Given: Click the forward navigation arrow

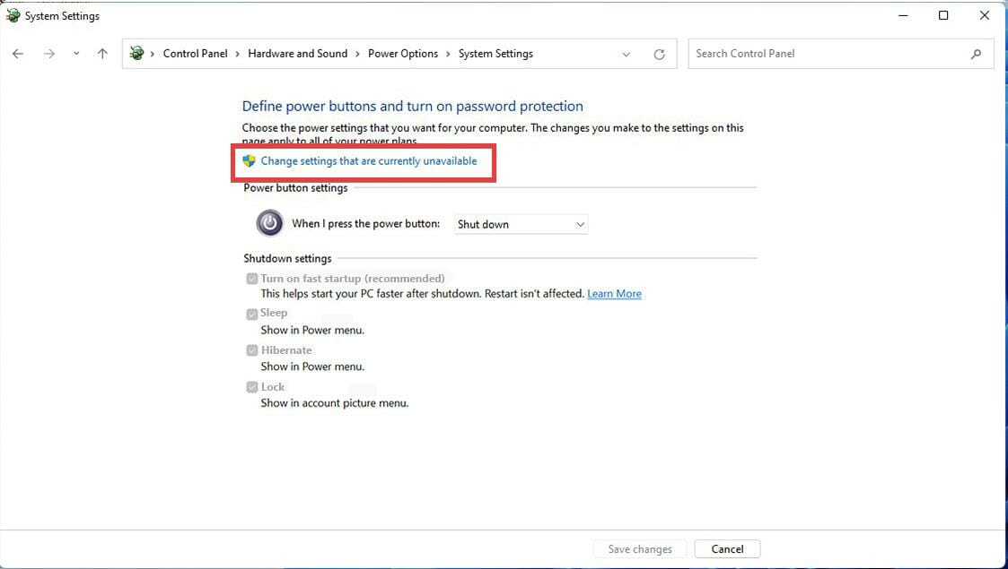Looking at the screenshot, I should [48, 54].
